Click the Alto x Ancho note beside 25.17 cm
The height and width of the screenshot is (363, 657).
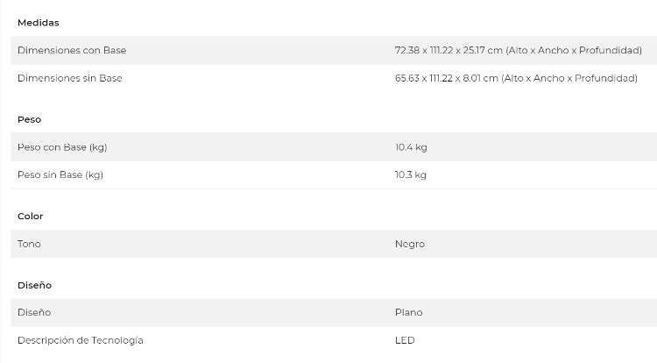coord(574,51)
